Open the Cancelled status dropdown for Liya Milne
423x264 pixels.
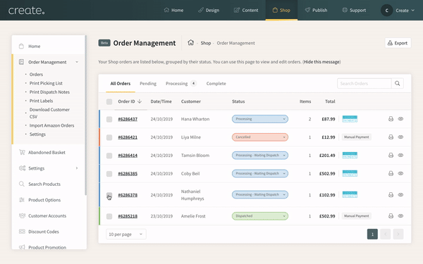click(260, 137)
